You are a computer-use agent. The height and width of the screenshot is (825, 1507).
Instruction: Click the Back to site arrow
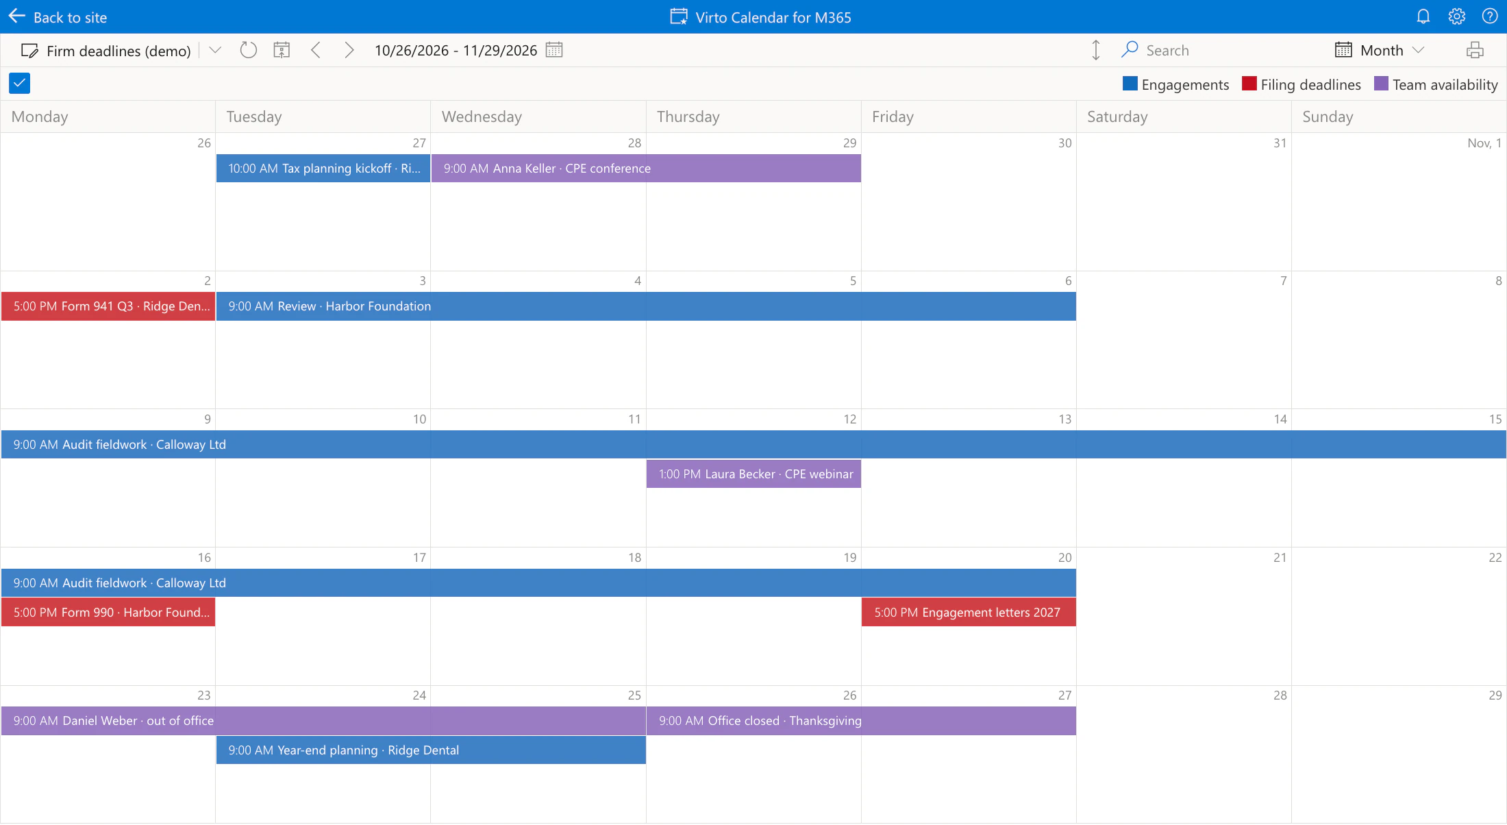17,16
